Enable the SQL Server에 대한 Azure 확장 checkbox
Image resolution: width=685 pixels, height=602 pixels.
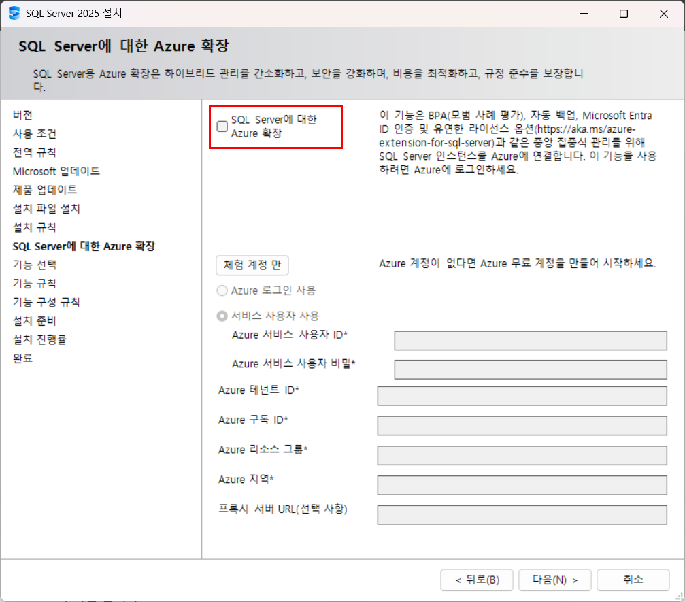222,127
